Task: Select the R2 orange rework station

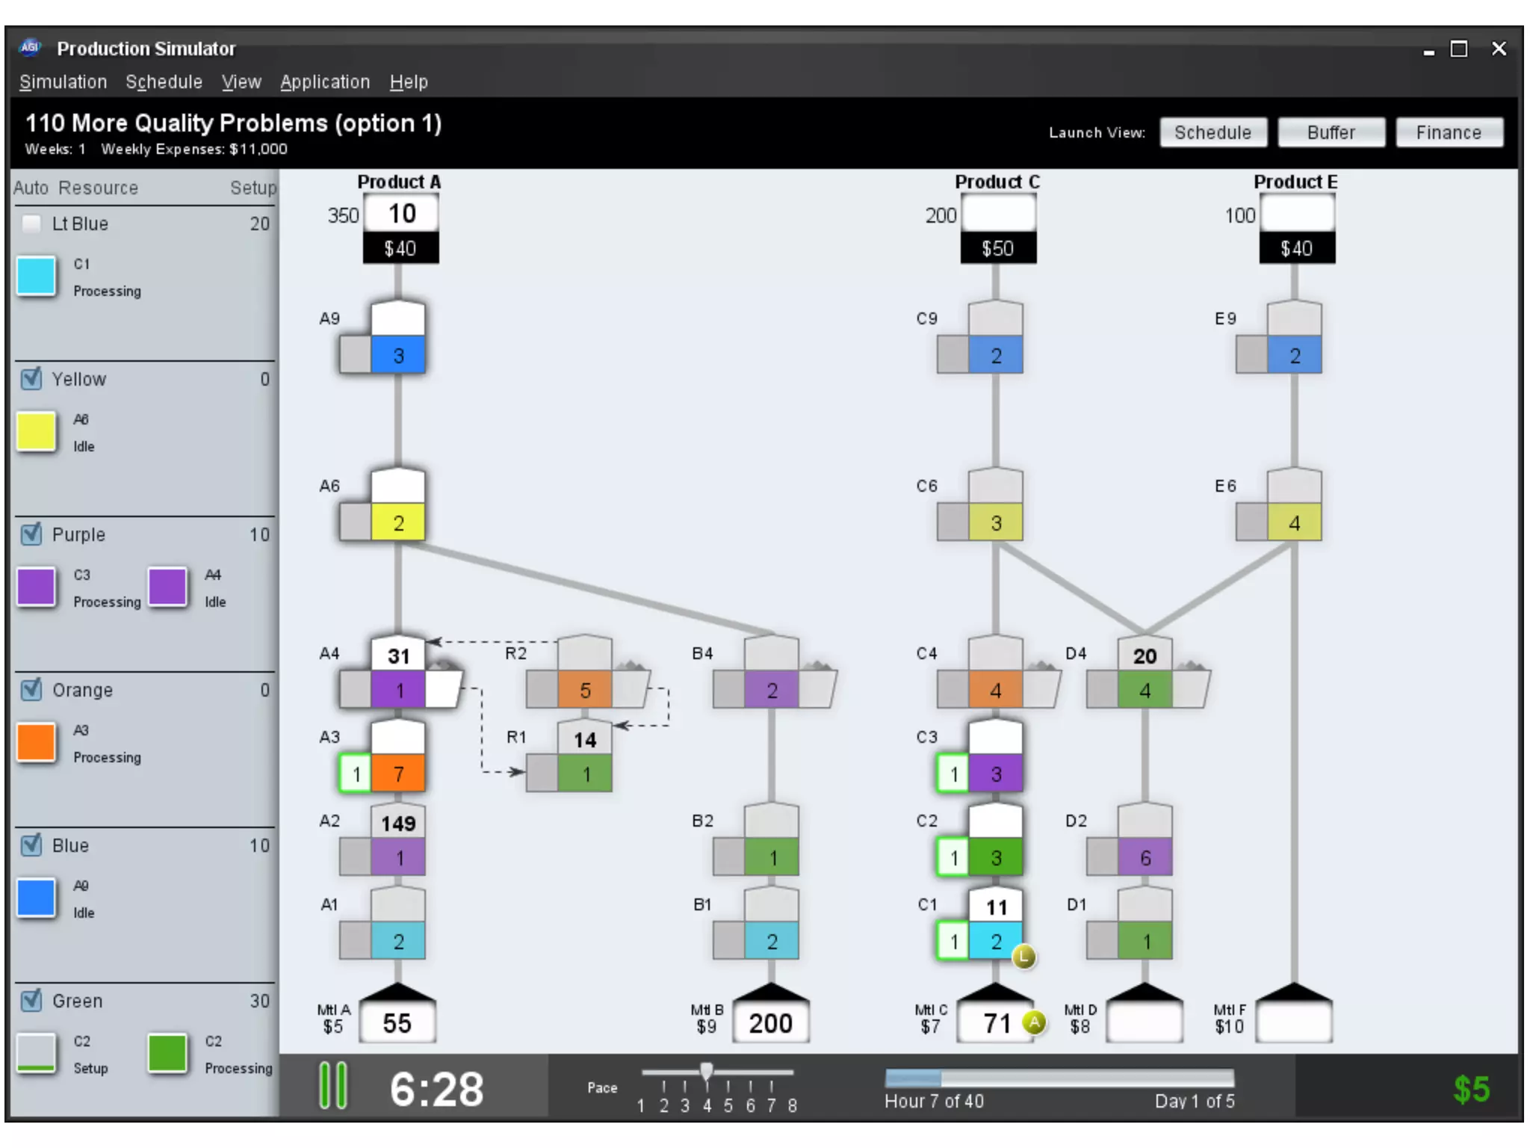Action: coord(585,690)
